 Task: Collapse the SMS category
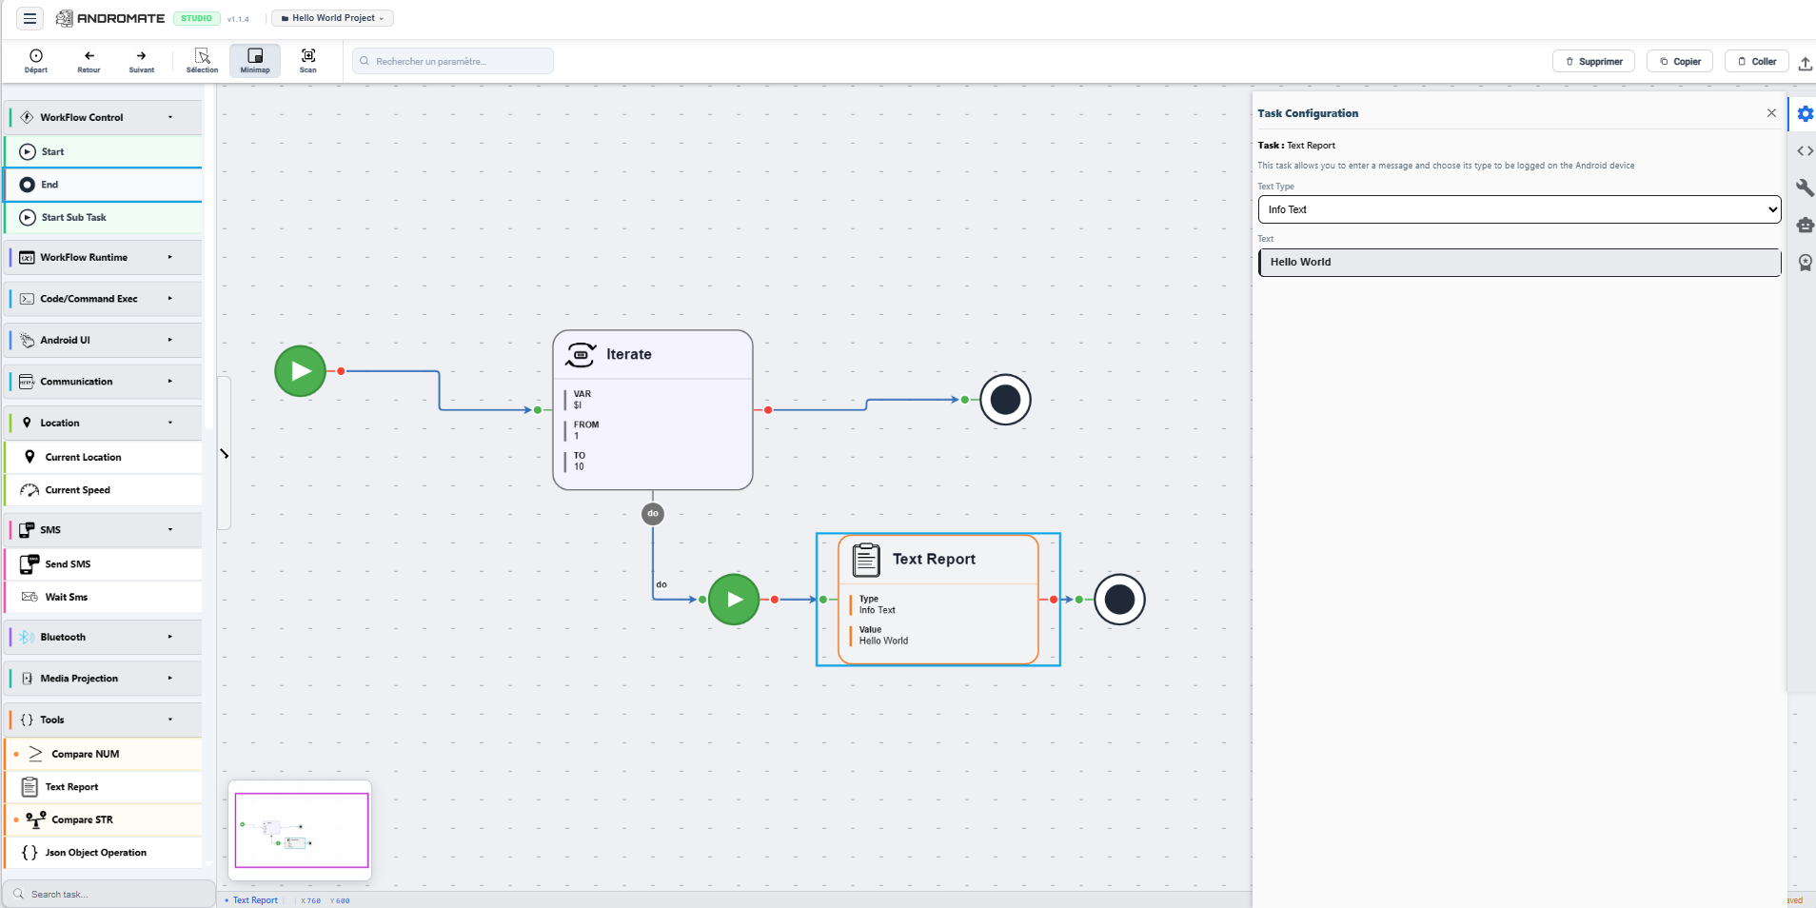coord(103,529)
